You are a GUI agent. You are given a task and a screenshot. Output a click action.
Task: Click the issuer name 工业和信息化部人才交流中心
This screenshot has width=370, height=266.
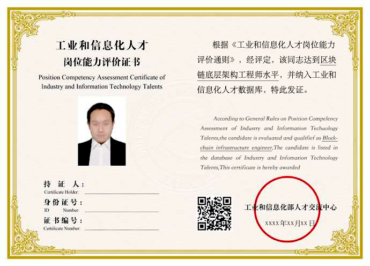pos(290,208)
